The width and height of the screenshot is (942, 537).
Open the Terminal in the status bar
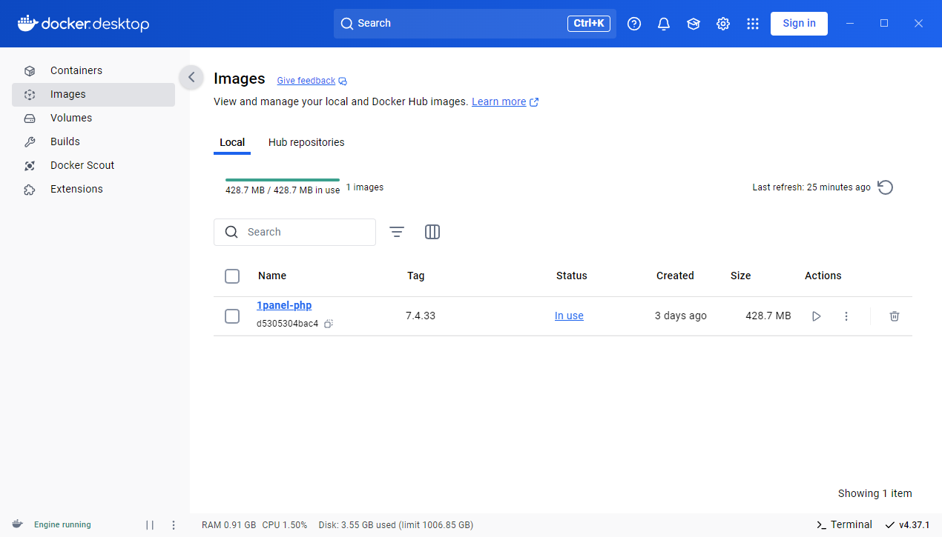pos(844,525)
